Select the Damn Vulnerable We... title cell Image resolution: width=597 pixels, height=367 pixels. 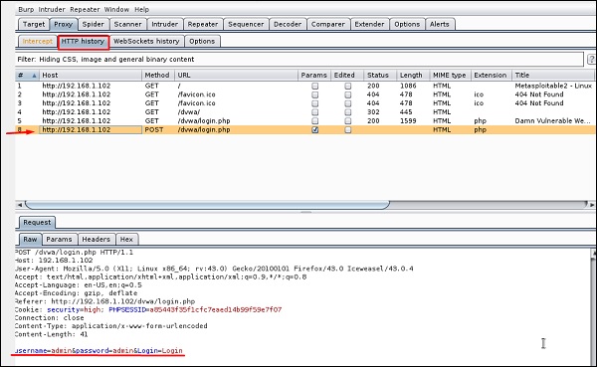coord(552,121)
